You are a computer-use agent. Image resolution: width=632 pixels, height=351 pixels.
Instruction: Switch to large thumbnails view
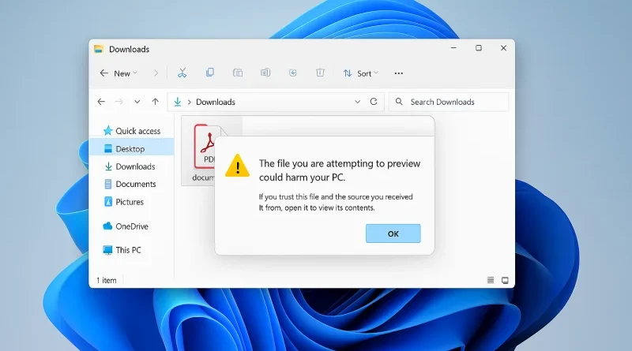pos(505,280)
